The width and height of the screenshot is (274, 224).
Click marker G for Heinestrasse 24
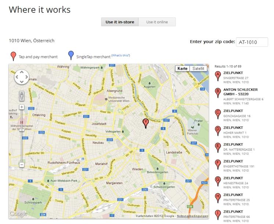click(x=217, y=181)
